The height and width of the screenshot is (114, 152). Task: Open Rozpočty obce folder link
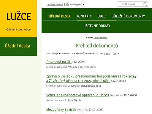pyautogui.click(x=75, y=100)
